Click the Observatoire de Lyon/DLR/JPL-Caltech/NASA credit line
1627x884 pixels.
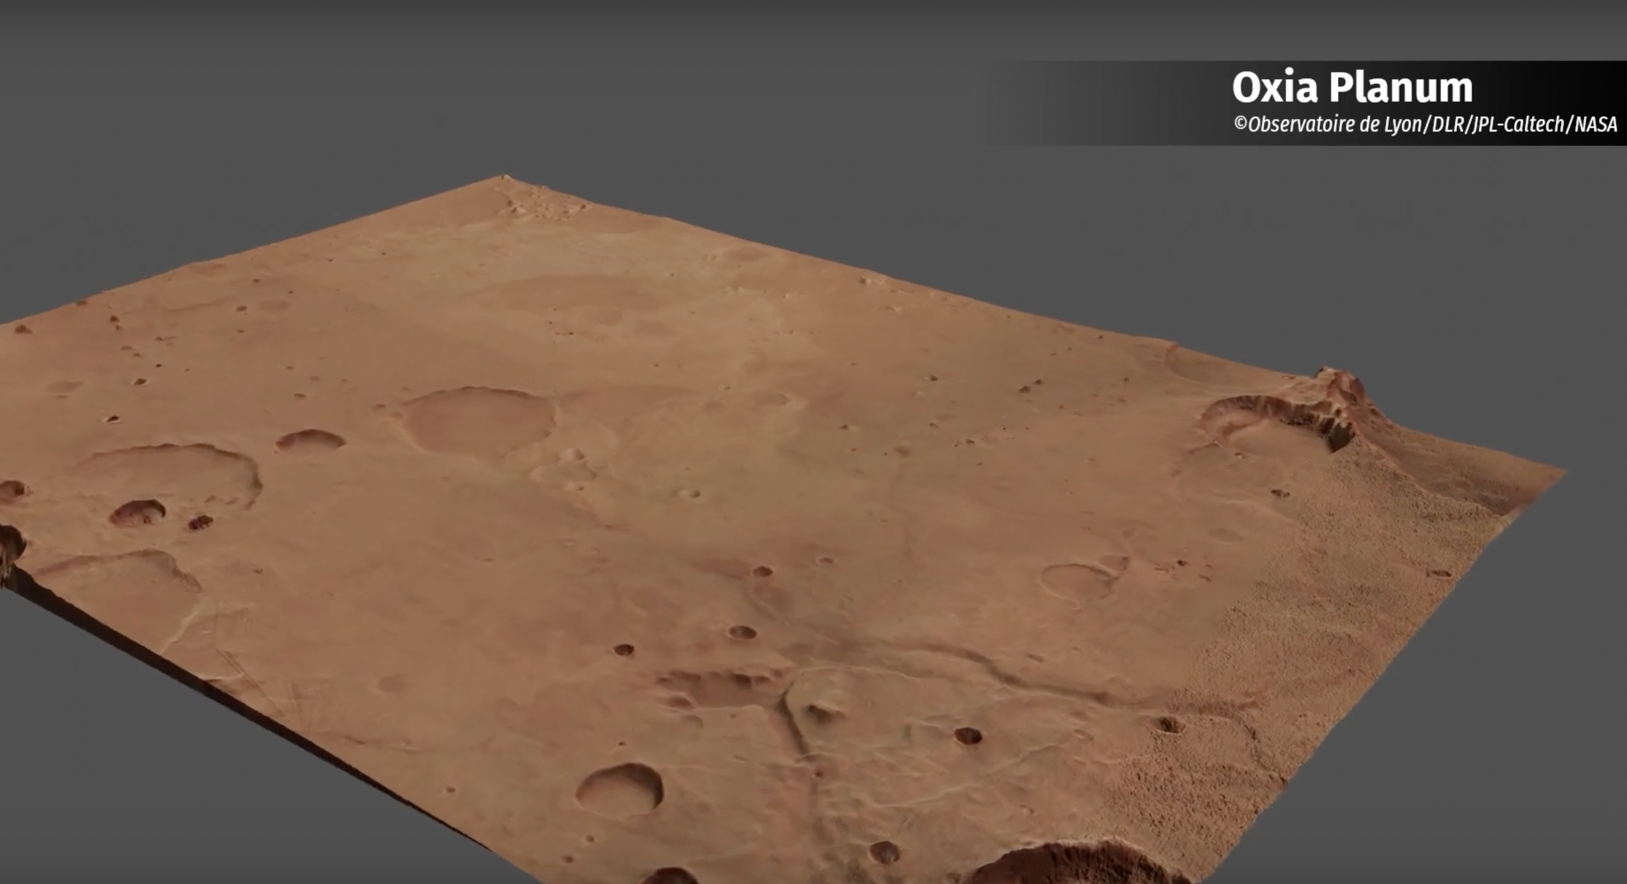point(1425,125)
